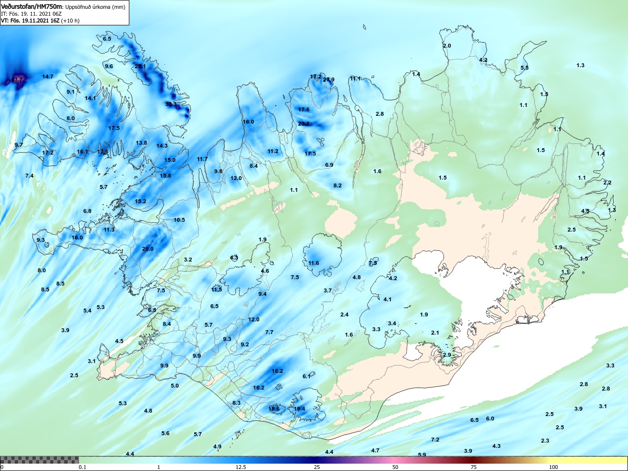Click the 12.5 legend scale label

click(241, 467)
